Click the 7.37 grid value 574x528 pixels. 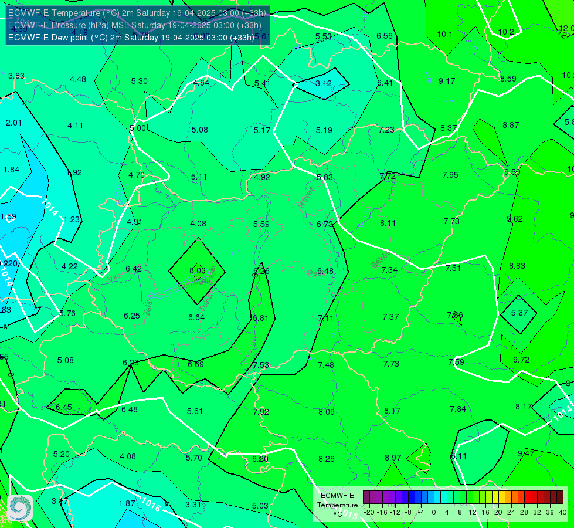(x=390, y=317)
